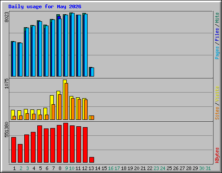
Task: Click day 5 on the x-axis
Action: 40,168
